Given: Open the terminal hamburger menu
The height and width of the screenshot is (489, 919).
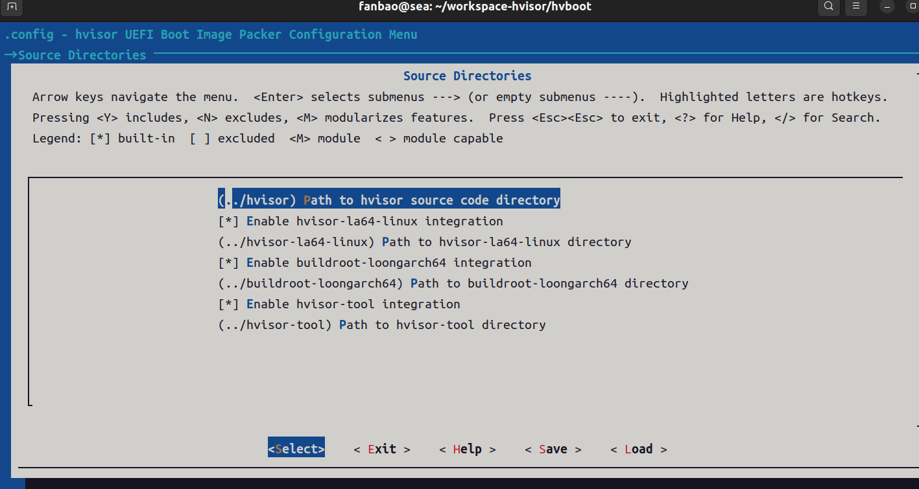Looking at the screenshot, I should 855,6.
